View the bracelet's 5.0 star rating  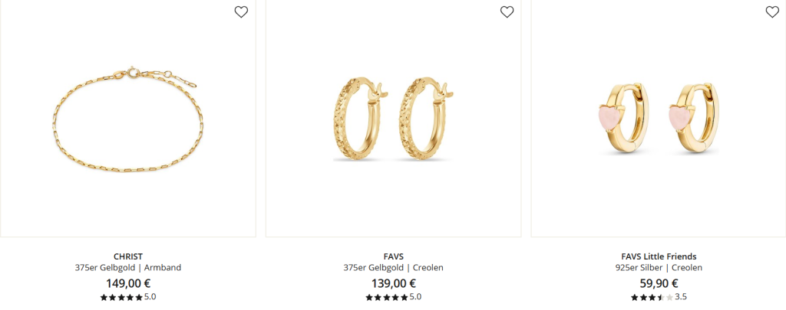click(128, 297)
